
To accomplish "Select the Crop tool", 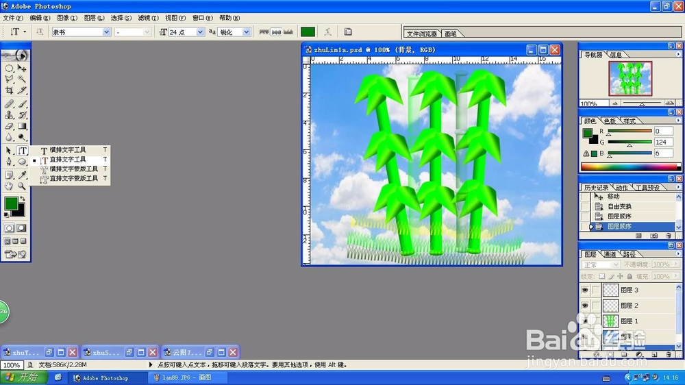I will 9,90.
